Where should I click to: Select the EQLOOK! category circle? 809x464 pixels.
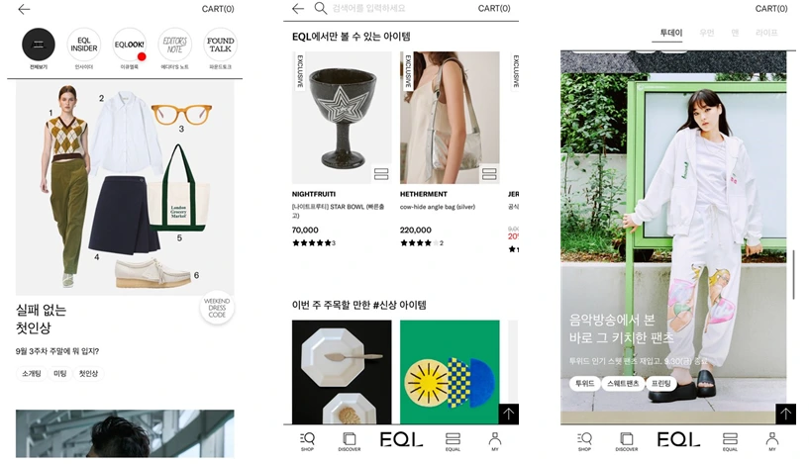129,45
